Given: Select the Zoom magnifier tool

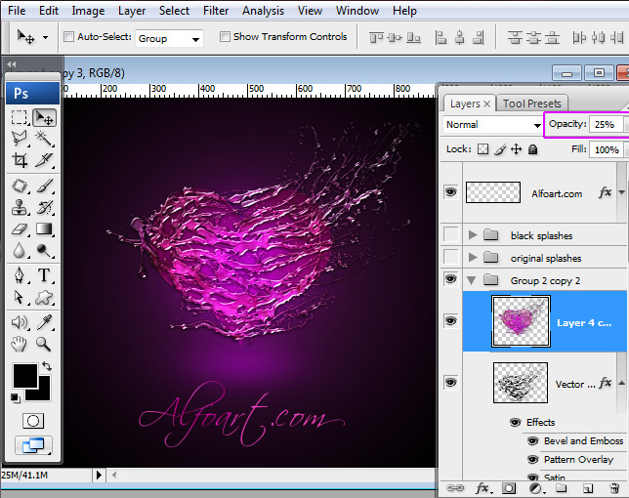Looking at the screenshot, I should click(x=45, y=344).
